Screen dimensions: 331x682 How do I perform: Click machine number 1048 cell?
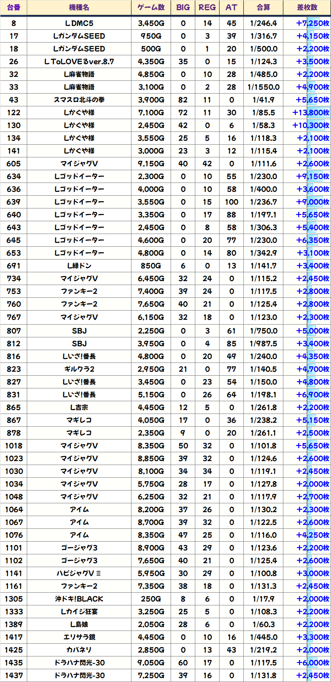point(14,497)
